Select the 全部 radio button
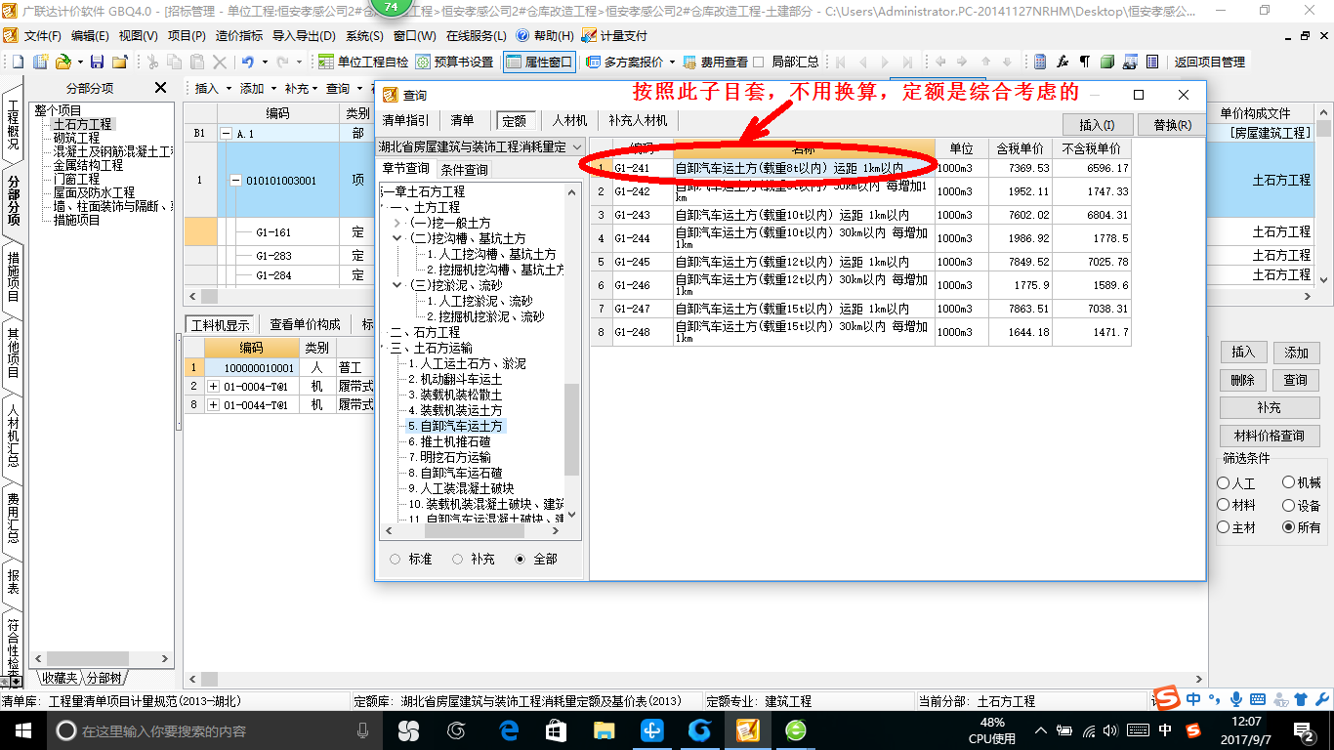The image size is (1334, 750). (x=520, y=560)
